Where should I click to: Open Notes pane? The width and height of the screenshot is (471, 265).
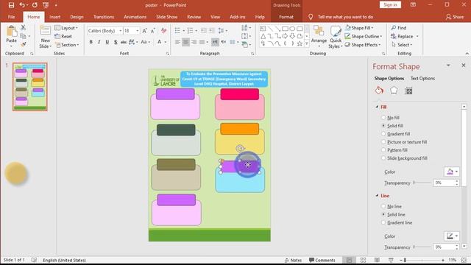click(x=293, y=260)
